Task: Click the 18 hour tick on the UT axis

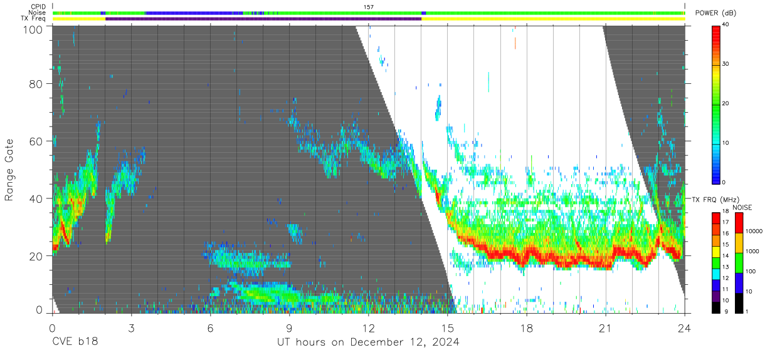Action: pyautogui.click(x=526, y=327)
